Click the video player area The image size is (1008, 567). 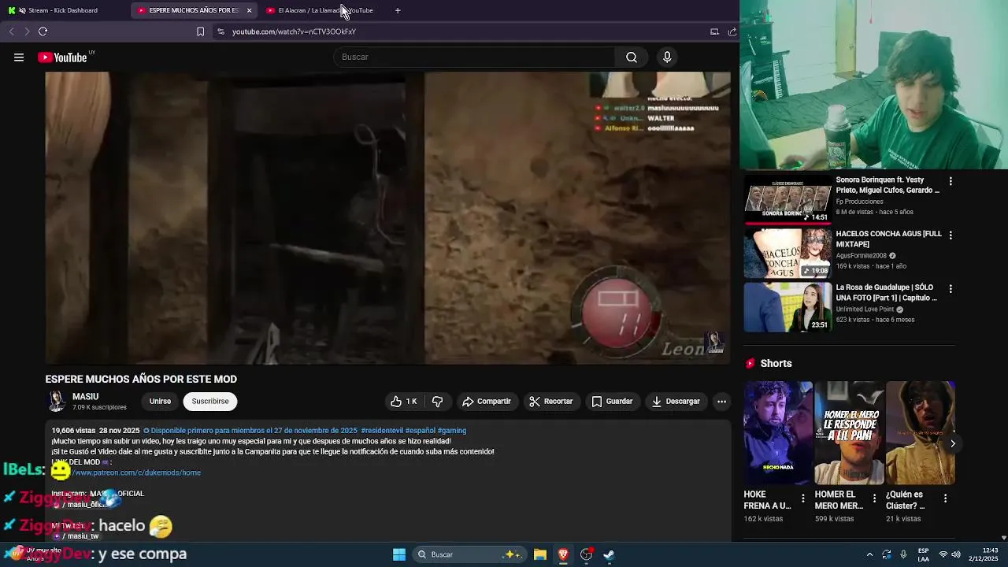(x=387, y=218)
